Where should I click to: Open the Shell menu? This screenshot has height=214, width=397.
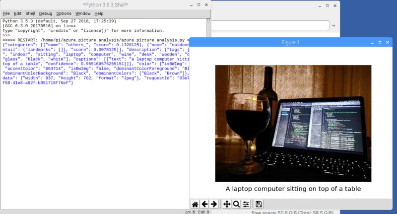(30, 13)
